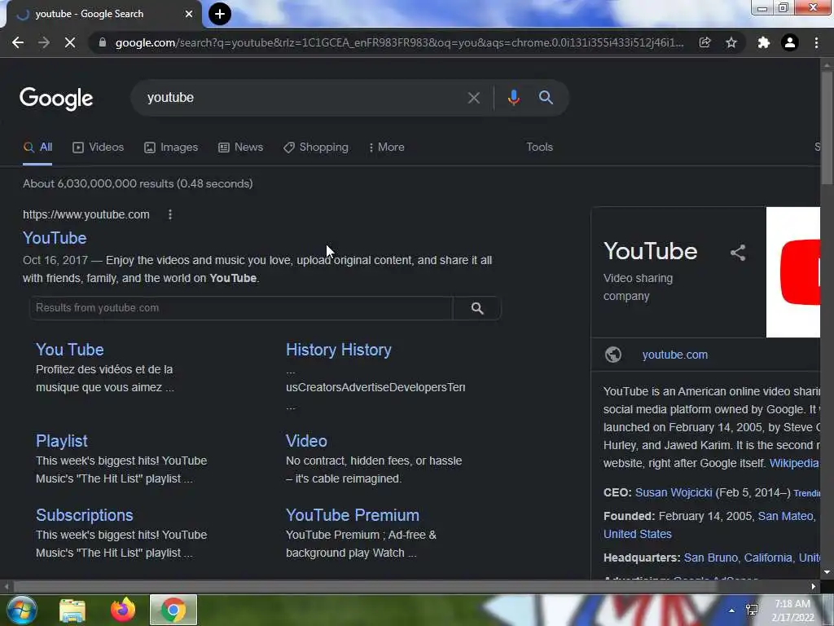Open the Playlist sitelink
This screenshot has width=834, height=626.
coord(62,441)
